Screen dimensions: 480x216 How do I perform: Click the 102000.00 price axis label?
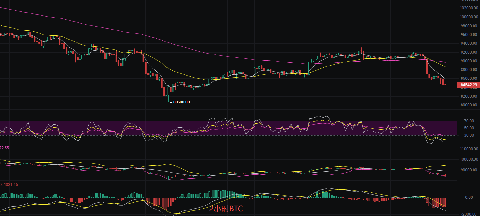pos(468,8)
